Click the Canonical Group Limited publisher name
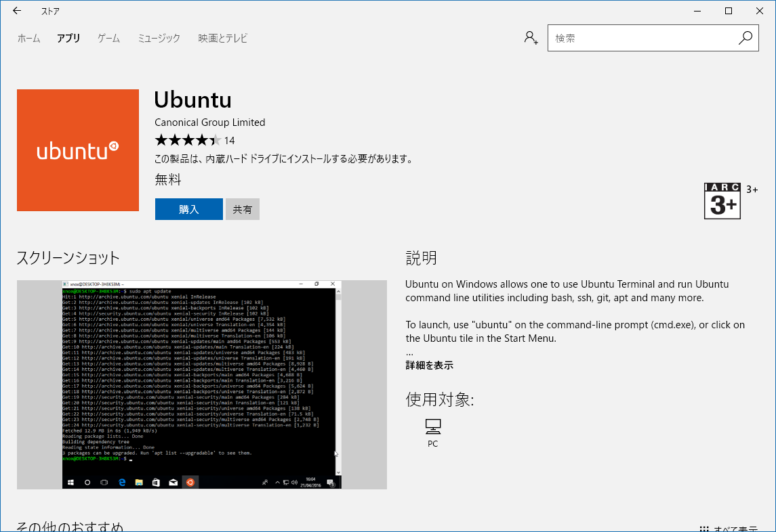This screenshot has width=776, height=532. click(x=210, y=122)
